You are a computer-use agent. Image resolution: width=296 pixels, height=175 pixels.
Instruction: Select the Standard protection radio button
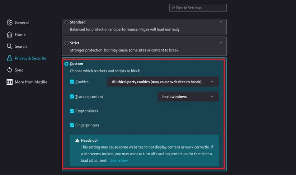click(x=66, y=22)
